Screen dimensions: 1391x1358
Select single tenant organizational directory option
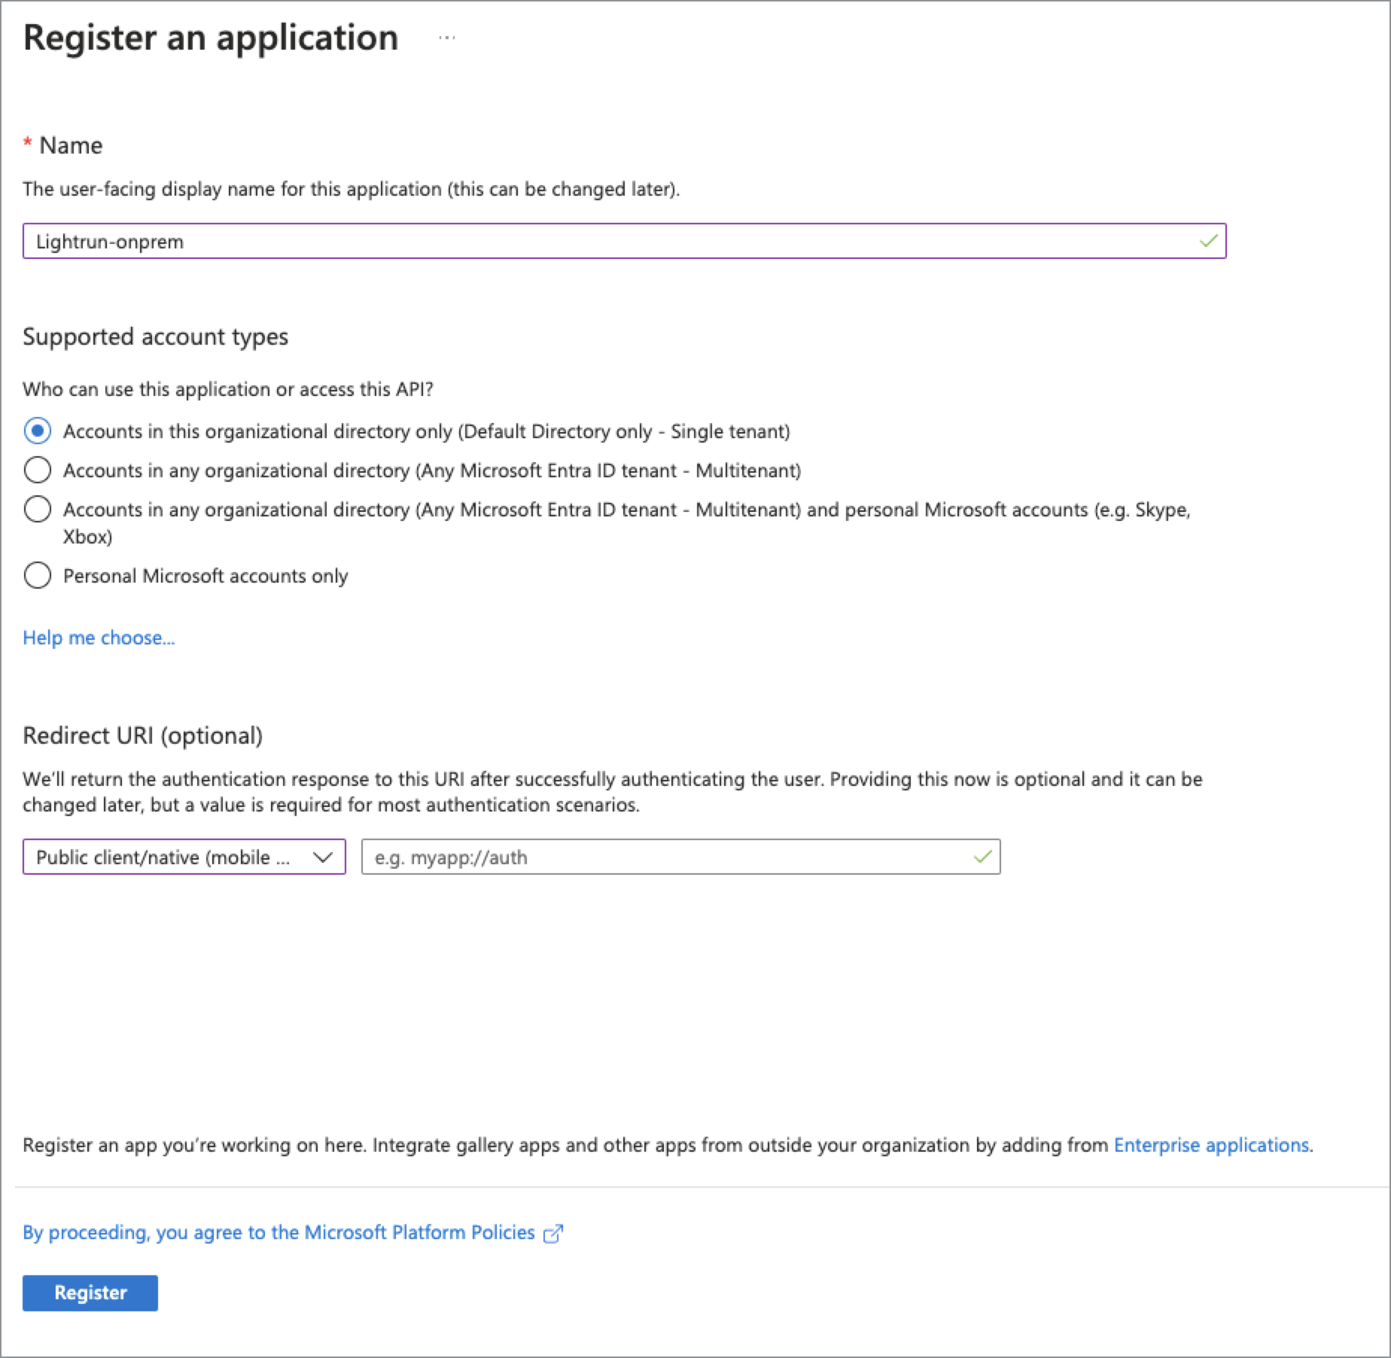pyautogui.click(x=38, y=431)
